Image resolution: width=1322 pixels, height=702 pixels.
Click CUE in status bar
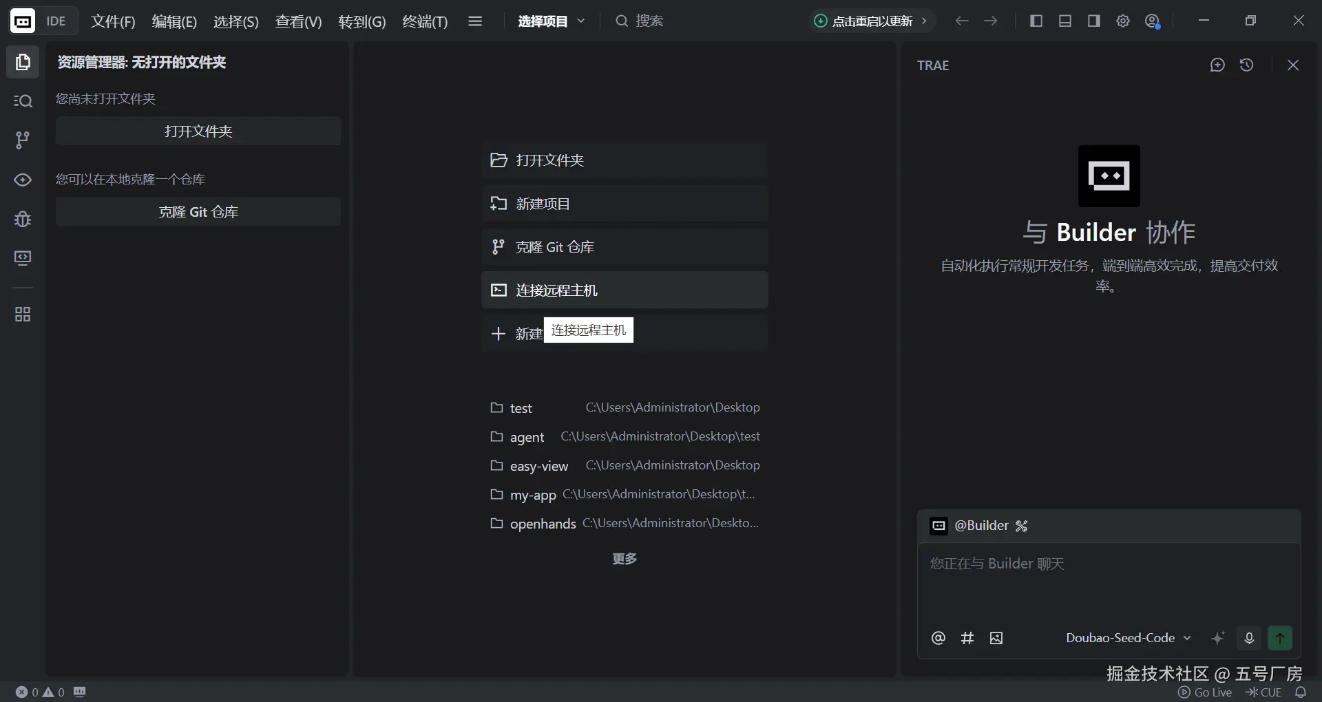point(1263,692)
